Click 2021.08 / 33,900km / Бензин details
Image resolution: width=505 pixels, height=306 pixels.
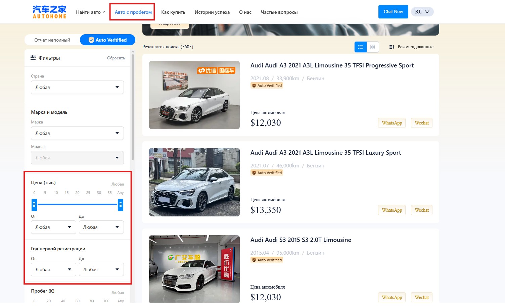287,79
